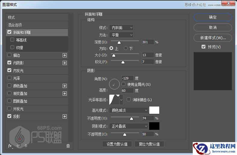The image size is (237, 155).
Task: Click highlight 不透明度(O) slider handle
Action: coord(132,119)
